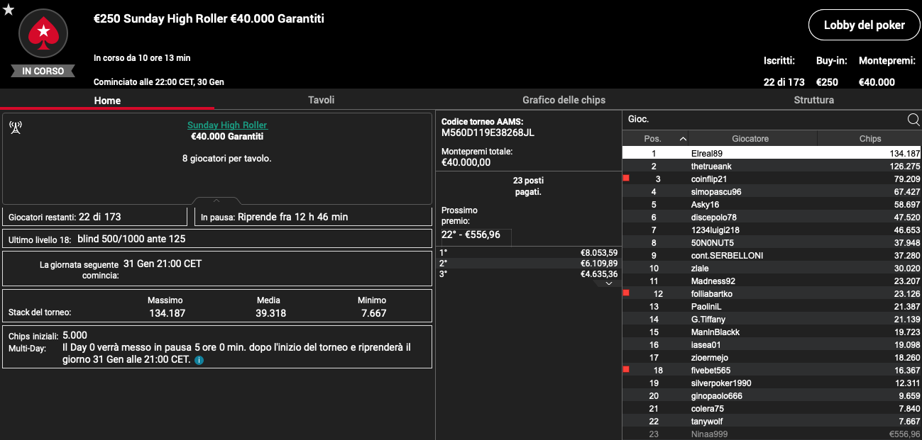Select player G.Tiffany
922x440 pixels.
pos(772,319)
